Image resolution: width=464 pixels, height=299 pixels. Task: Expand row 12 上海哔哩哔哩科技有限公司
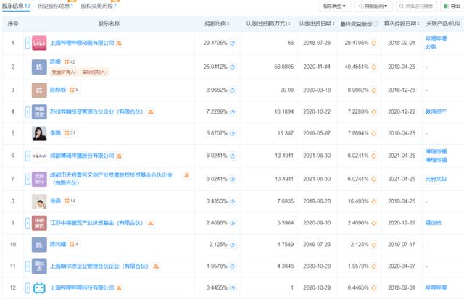[28, 287]
